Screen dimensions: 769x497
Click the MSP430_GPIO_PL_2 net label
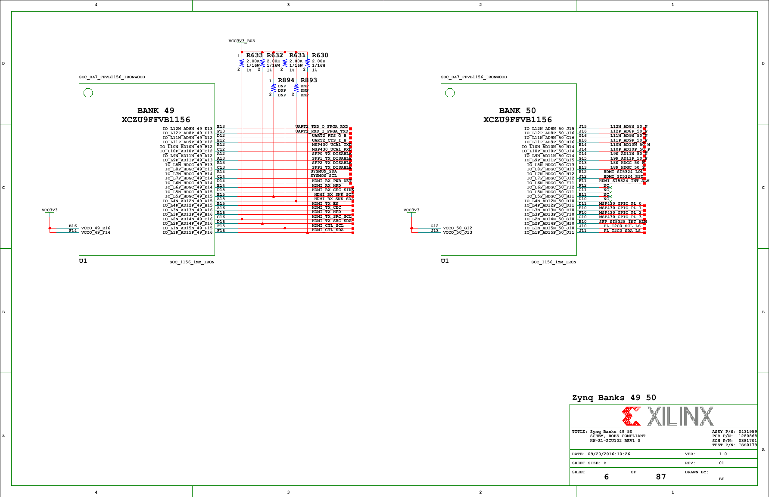(620, 213)
